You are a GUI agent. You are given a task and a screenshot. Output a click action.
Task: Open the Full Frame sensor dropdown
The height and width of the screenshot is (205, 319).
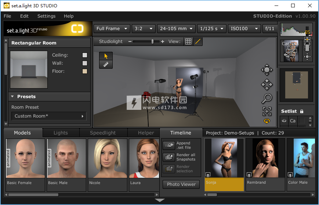pyautogui.click(x=112, y=29)
